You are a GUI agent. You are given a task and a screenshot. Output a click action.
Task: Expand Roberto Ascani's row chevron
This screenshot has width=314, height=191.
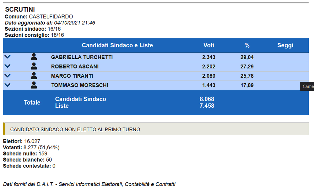click(x=8, y=66)
